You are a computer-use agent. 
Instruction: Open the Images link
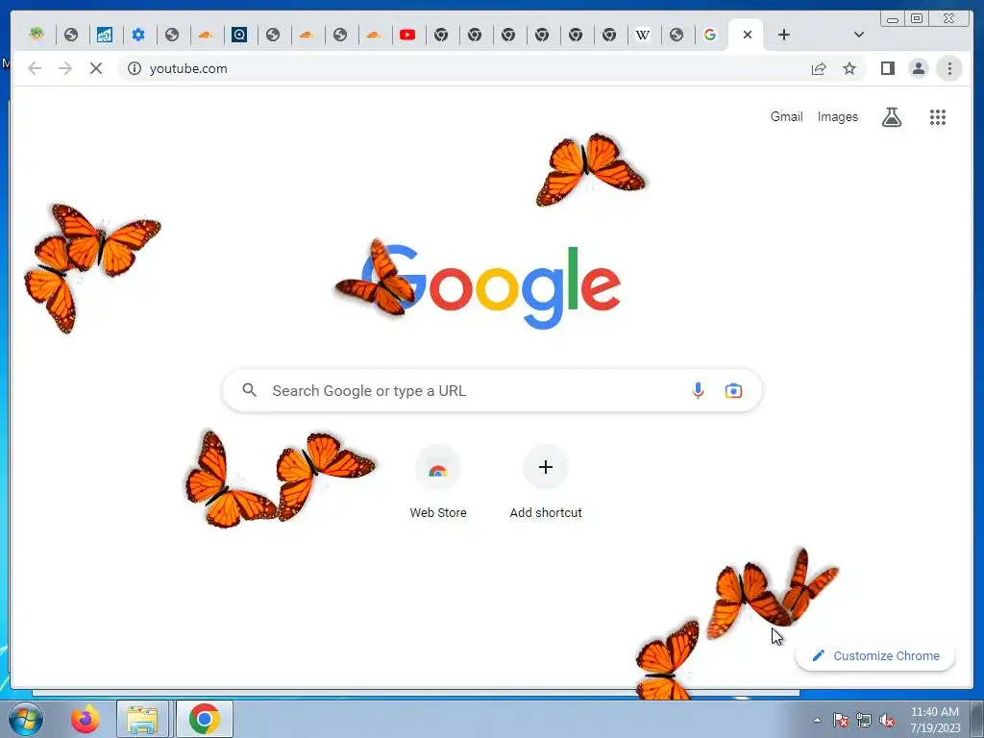(837, 116)
